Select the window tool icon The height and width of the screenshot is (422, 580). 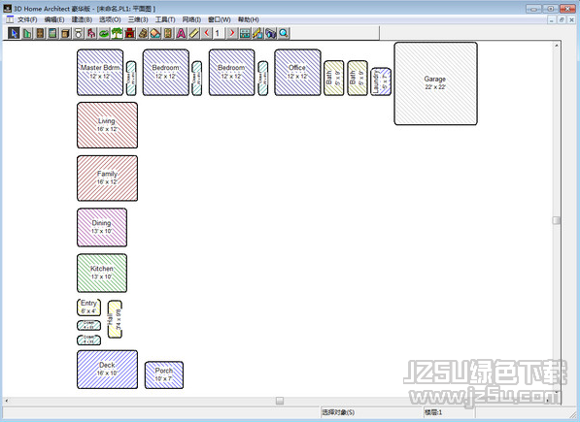pos(52,34)
